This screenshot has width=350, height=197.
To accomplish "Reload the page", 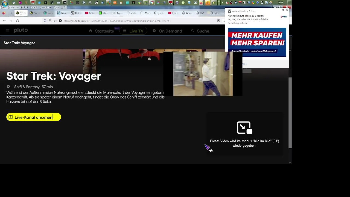I will pyautogui.click(x=17, y=21).
